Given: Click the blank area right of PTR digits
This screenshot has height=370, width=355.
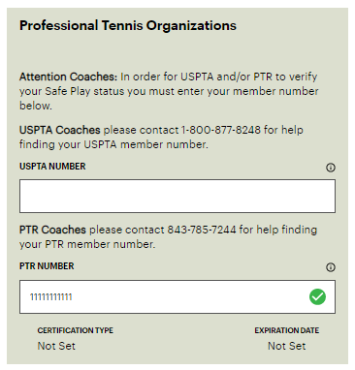Looking at the screenshot, I should 191,297.
